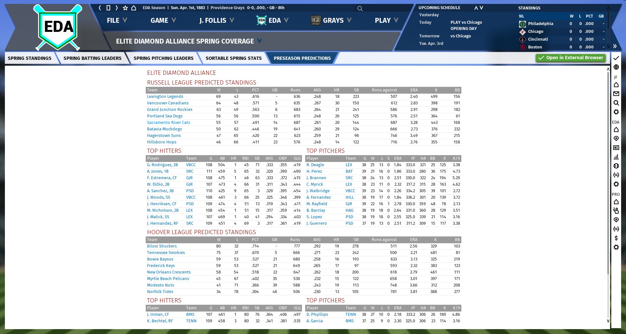The height and width of the screenshot is (334, 626).
Task: Open the gear icon in the PRO section
Action: 616,247
